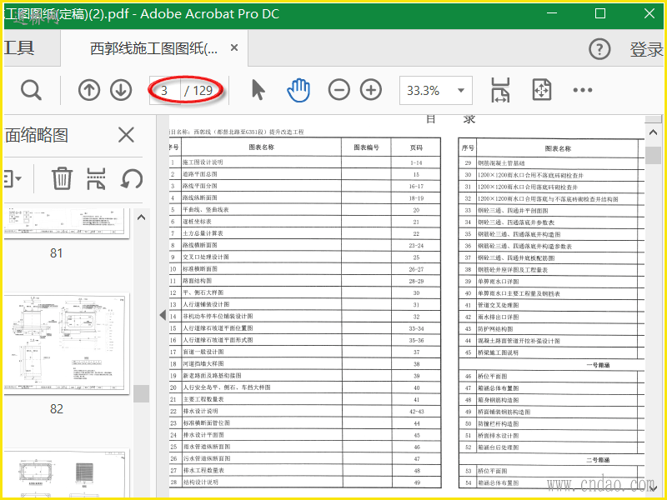Viewport: 667px width, 500px height.
Task: Activate the hand pan tool
Action: (298, 90)
